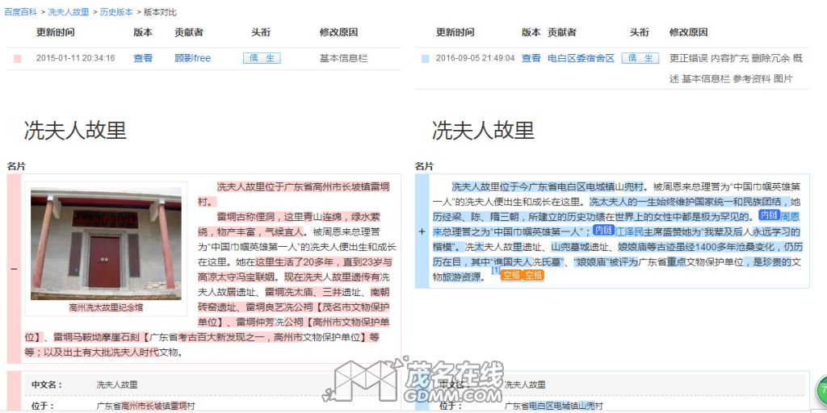
Task: Click the 儒生 badge beside 电白区委宿舍区
Action: tap(640, 58)
